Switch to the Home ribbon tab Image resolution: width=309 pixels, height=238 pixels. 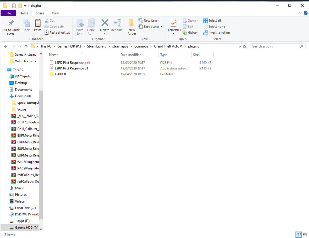[24, 13]
